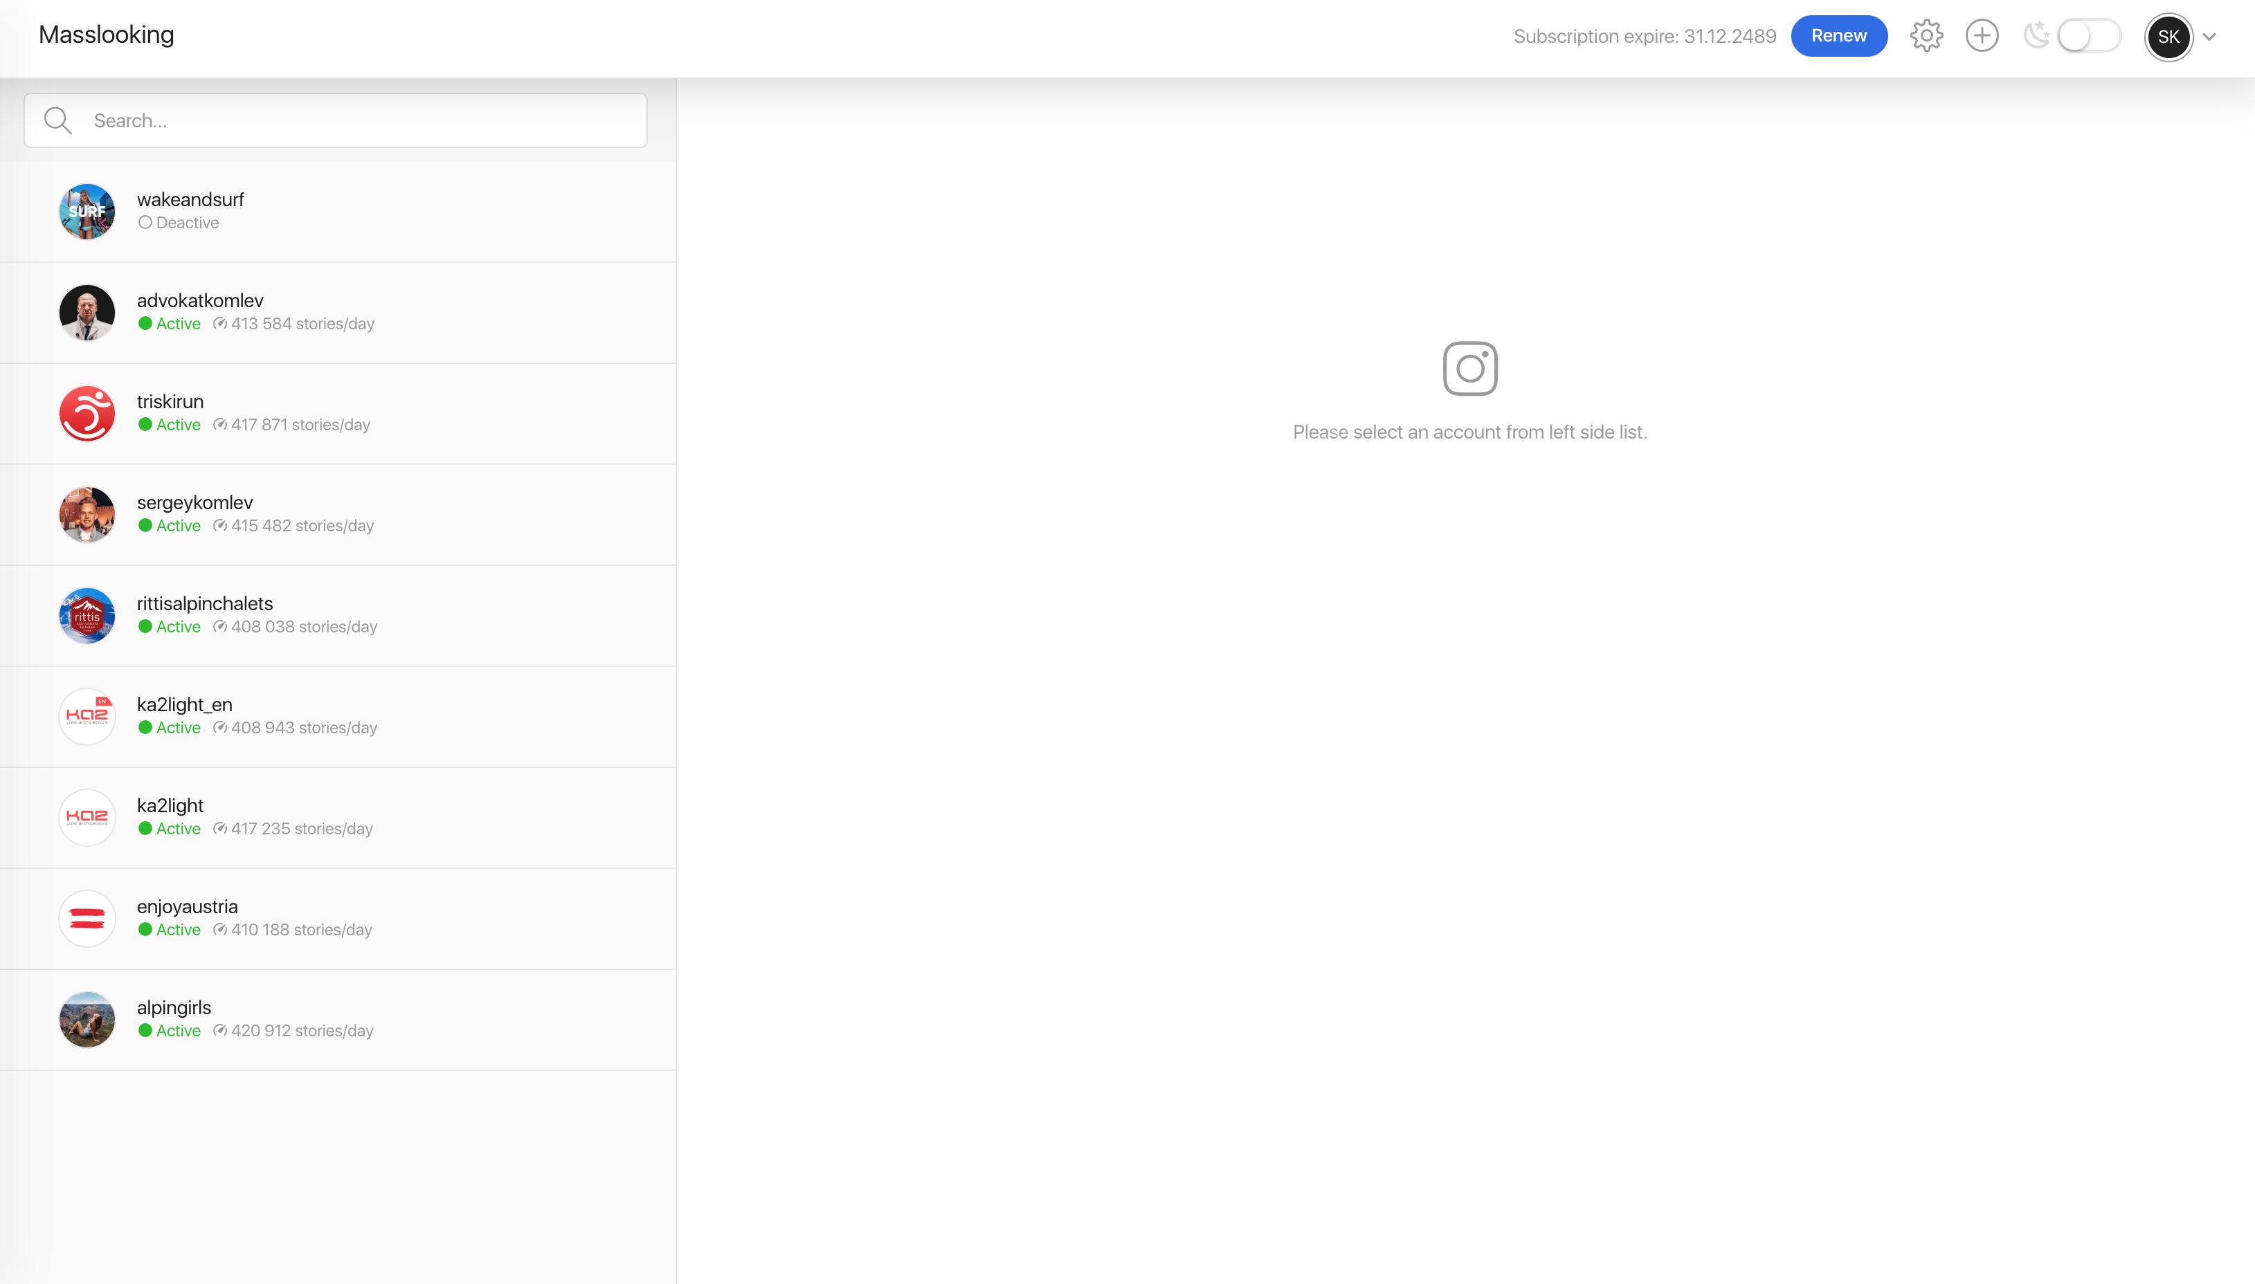Click the triskirun red logo avatar
Viewport: 2255px width, 1284px height.
click(87, 414)
